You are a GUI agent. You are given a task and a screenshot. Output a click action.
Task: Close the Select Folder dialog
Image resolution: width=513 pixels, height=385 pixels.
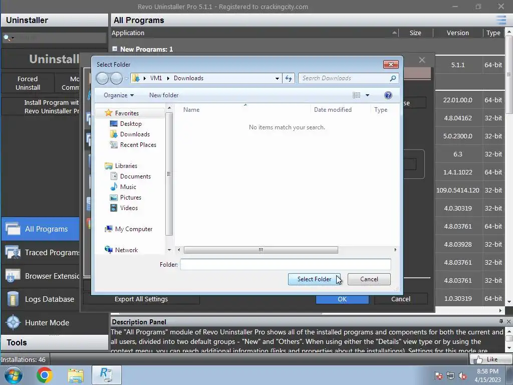coord(391,65)
